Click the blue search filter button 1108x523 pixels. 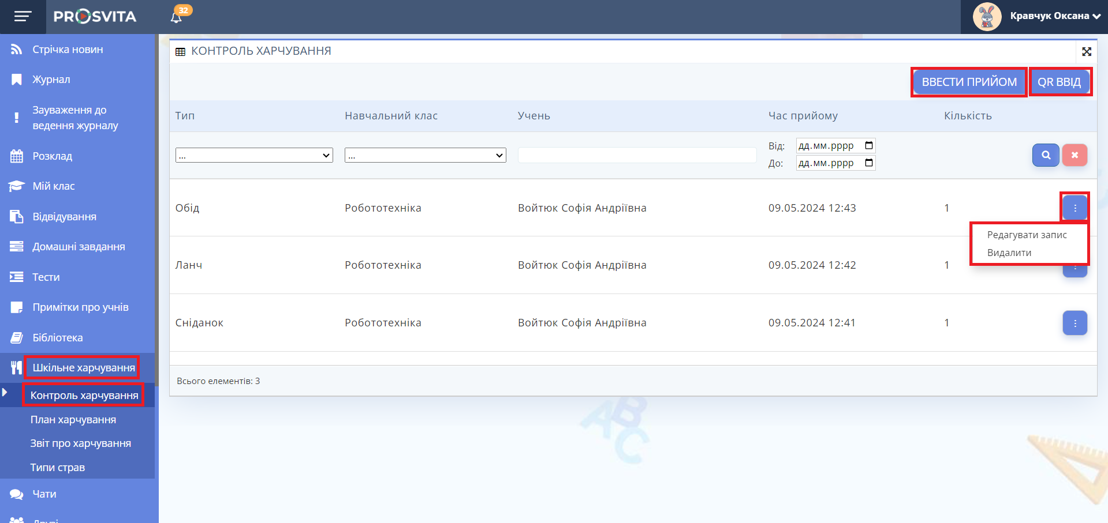coord(1045,155)
